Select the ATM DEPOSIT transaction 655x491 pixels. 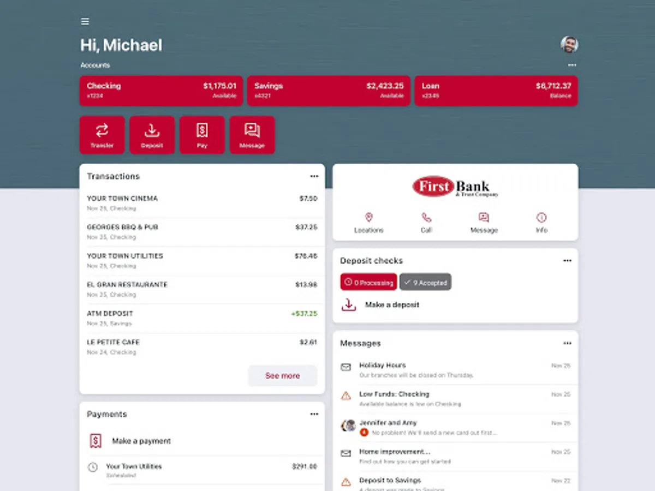pos(202,318)
